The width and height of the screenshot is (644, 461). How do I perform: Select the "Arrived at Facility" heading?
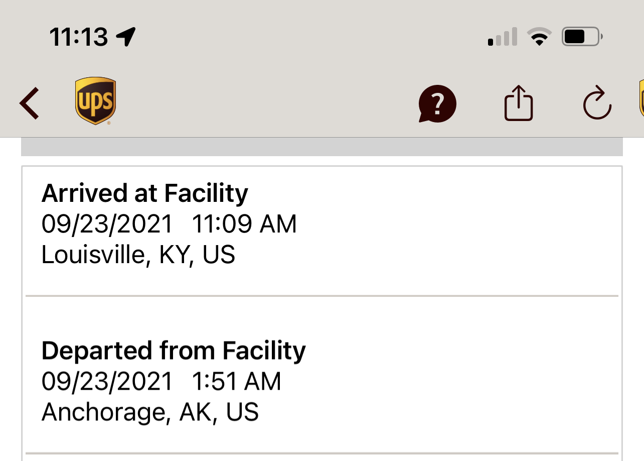[x=144, y=193]
